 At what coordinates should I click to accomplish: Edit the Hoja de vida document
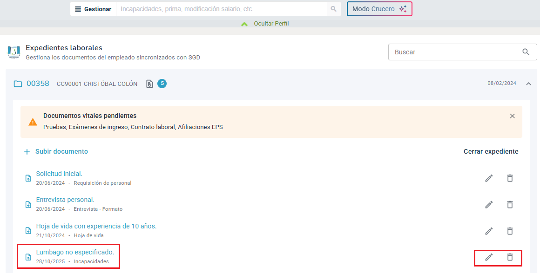(x=489, y=231)
